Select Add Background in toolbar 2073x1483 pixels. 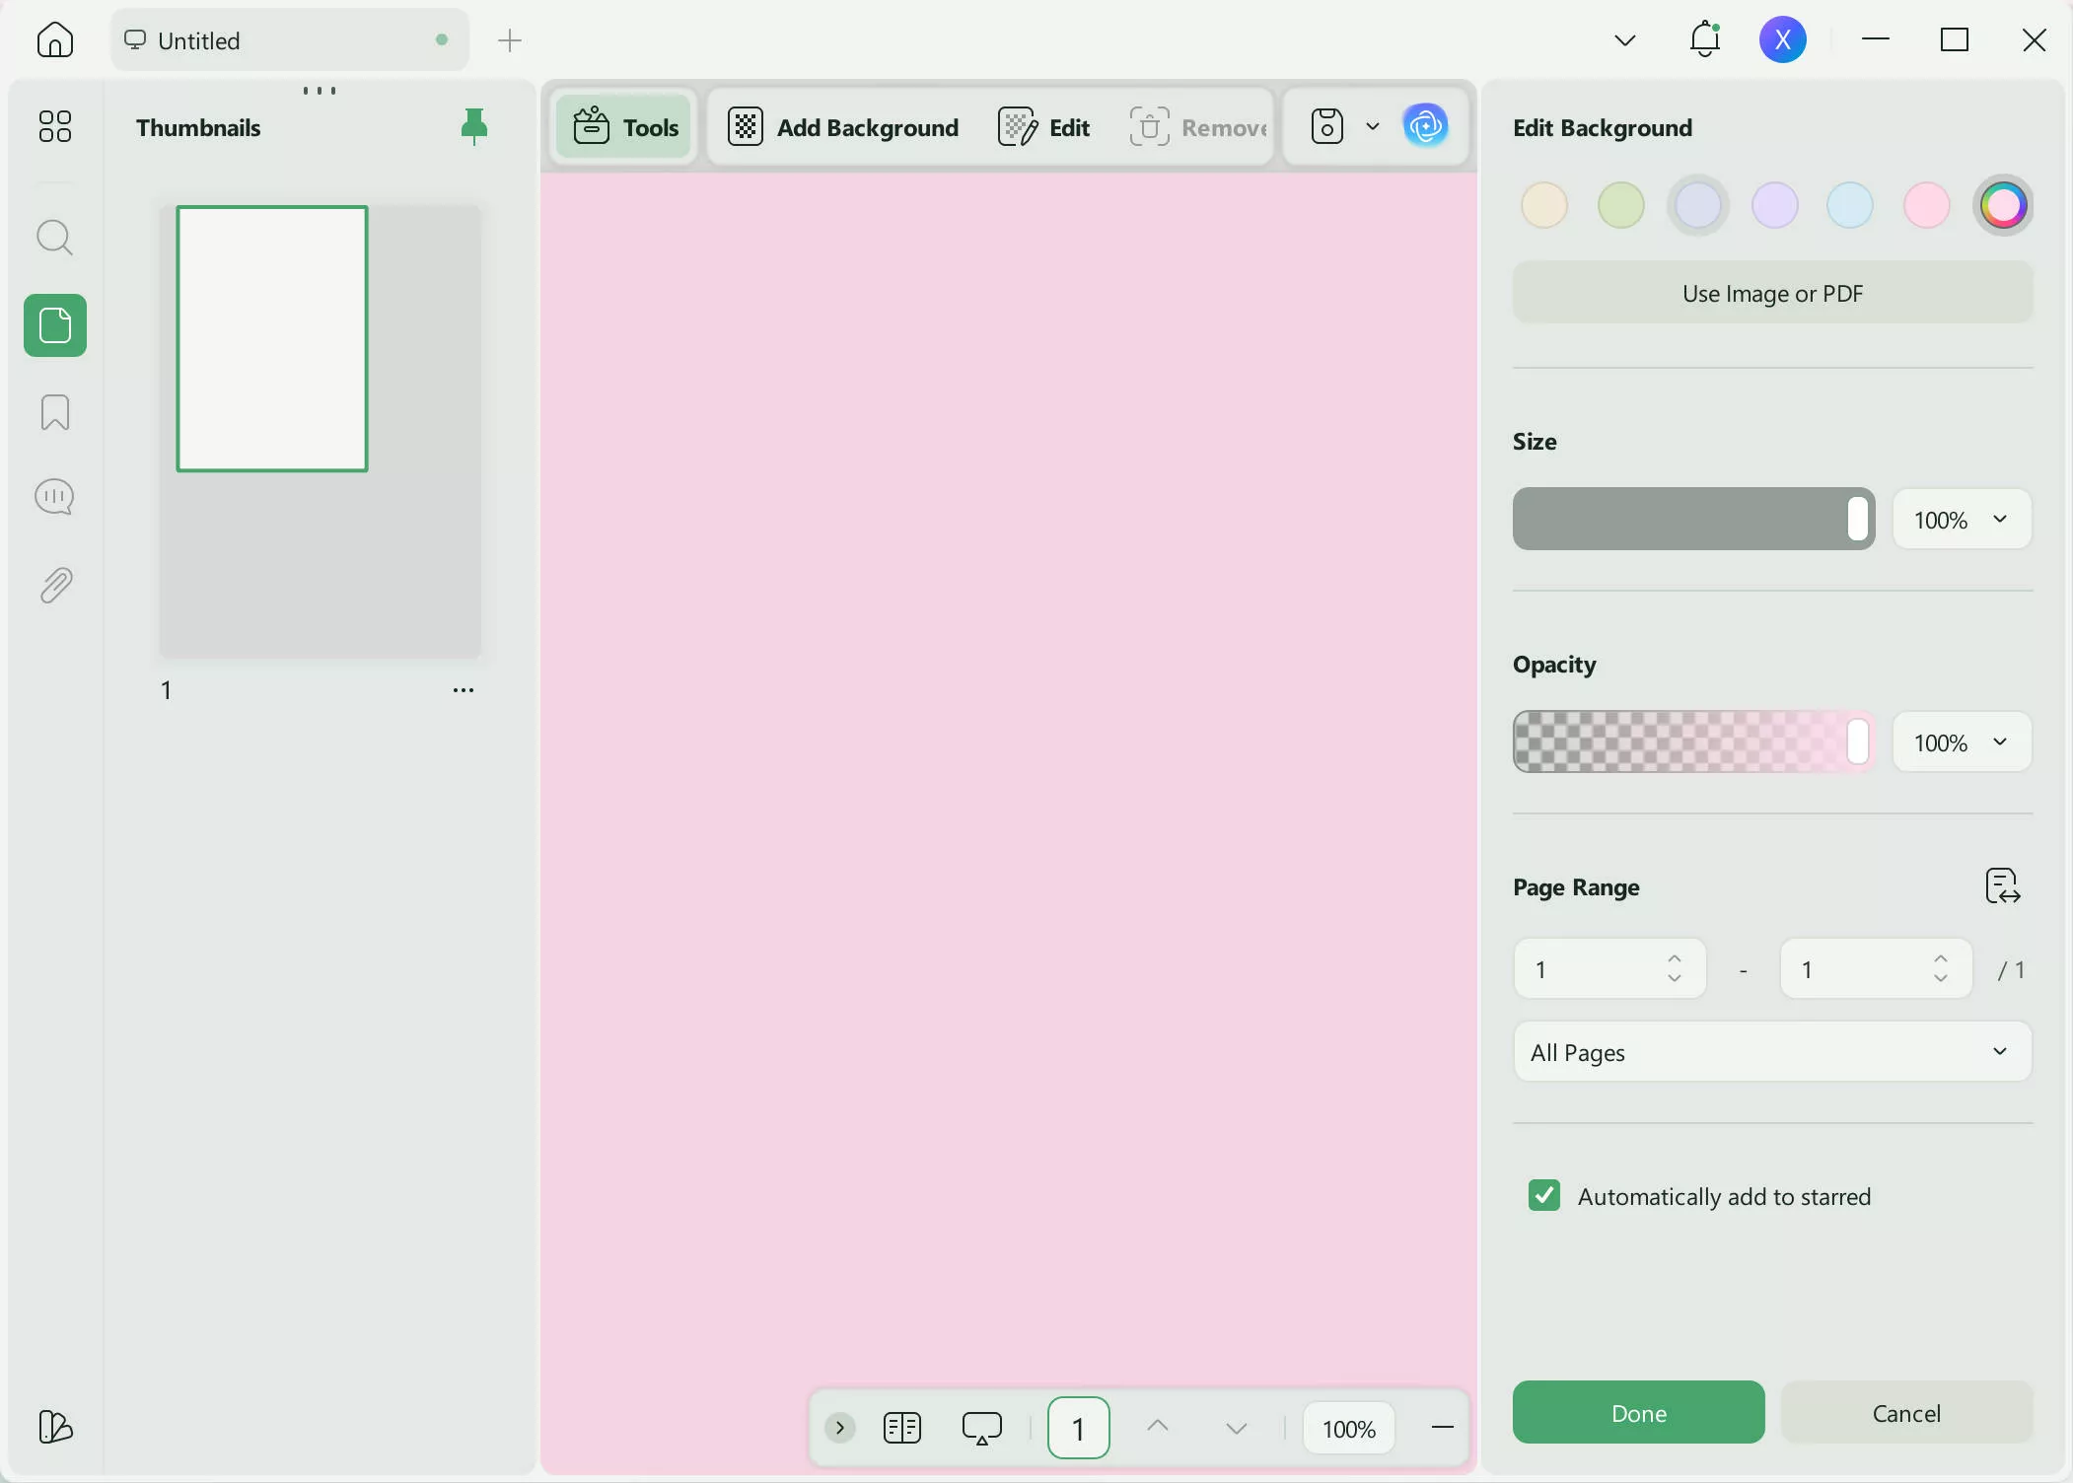coord(843,127)
